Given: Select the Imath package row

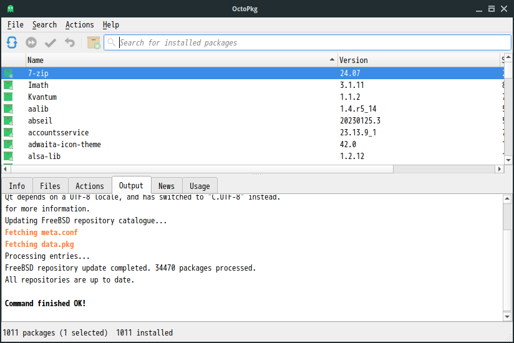Looking at the screenshot, I should (x=253, y=85).
